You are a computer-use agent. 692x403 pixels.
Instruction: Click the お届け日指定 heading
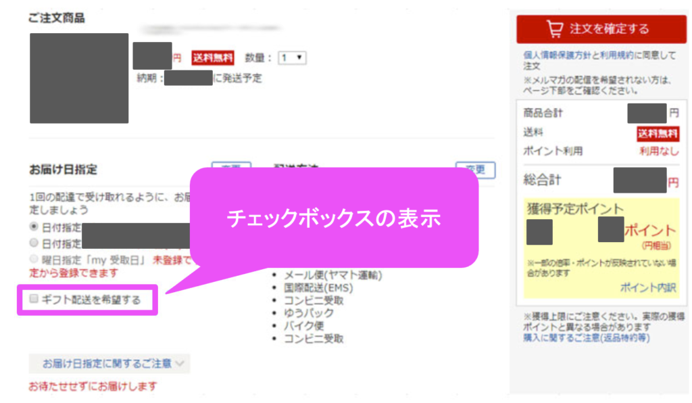tap(63, 170)
